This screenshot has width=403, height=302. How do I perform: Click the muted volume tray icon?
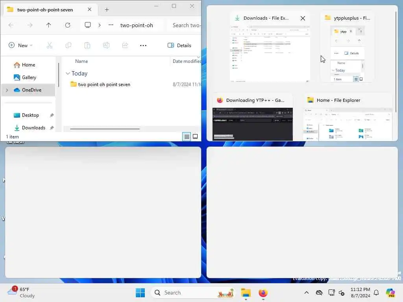pos(342,293)
